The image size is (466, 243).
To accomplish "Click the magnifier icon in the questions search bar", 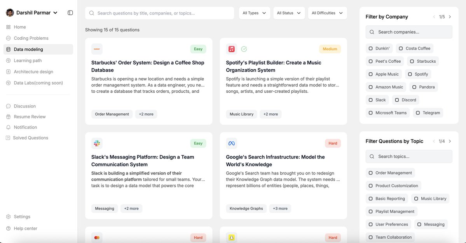I will point(92,13).
